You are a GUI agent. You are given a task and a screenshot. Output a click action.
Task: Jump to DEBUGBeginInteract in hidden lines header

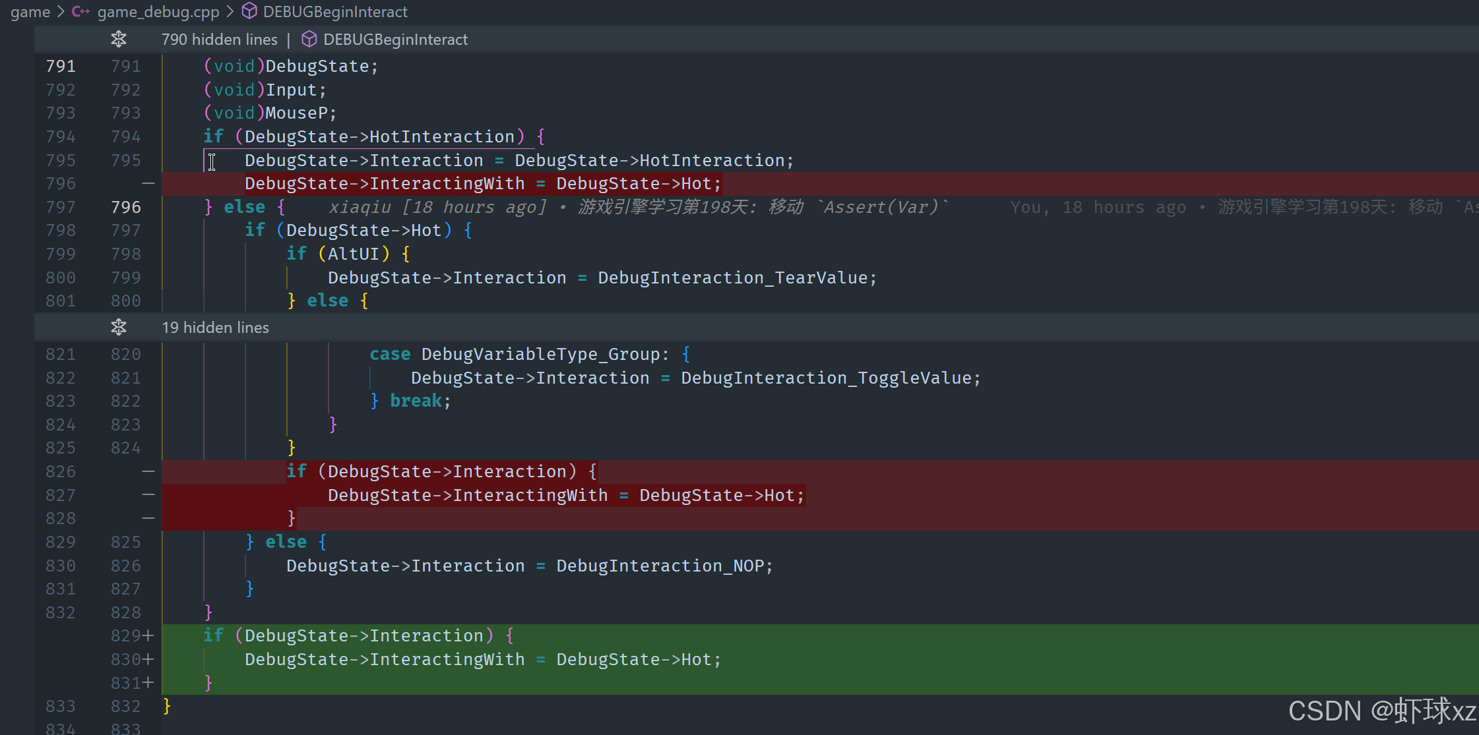395,40
